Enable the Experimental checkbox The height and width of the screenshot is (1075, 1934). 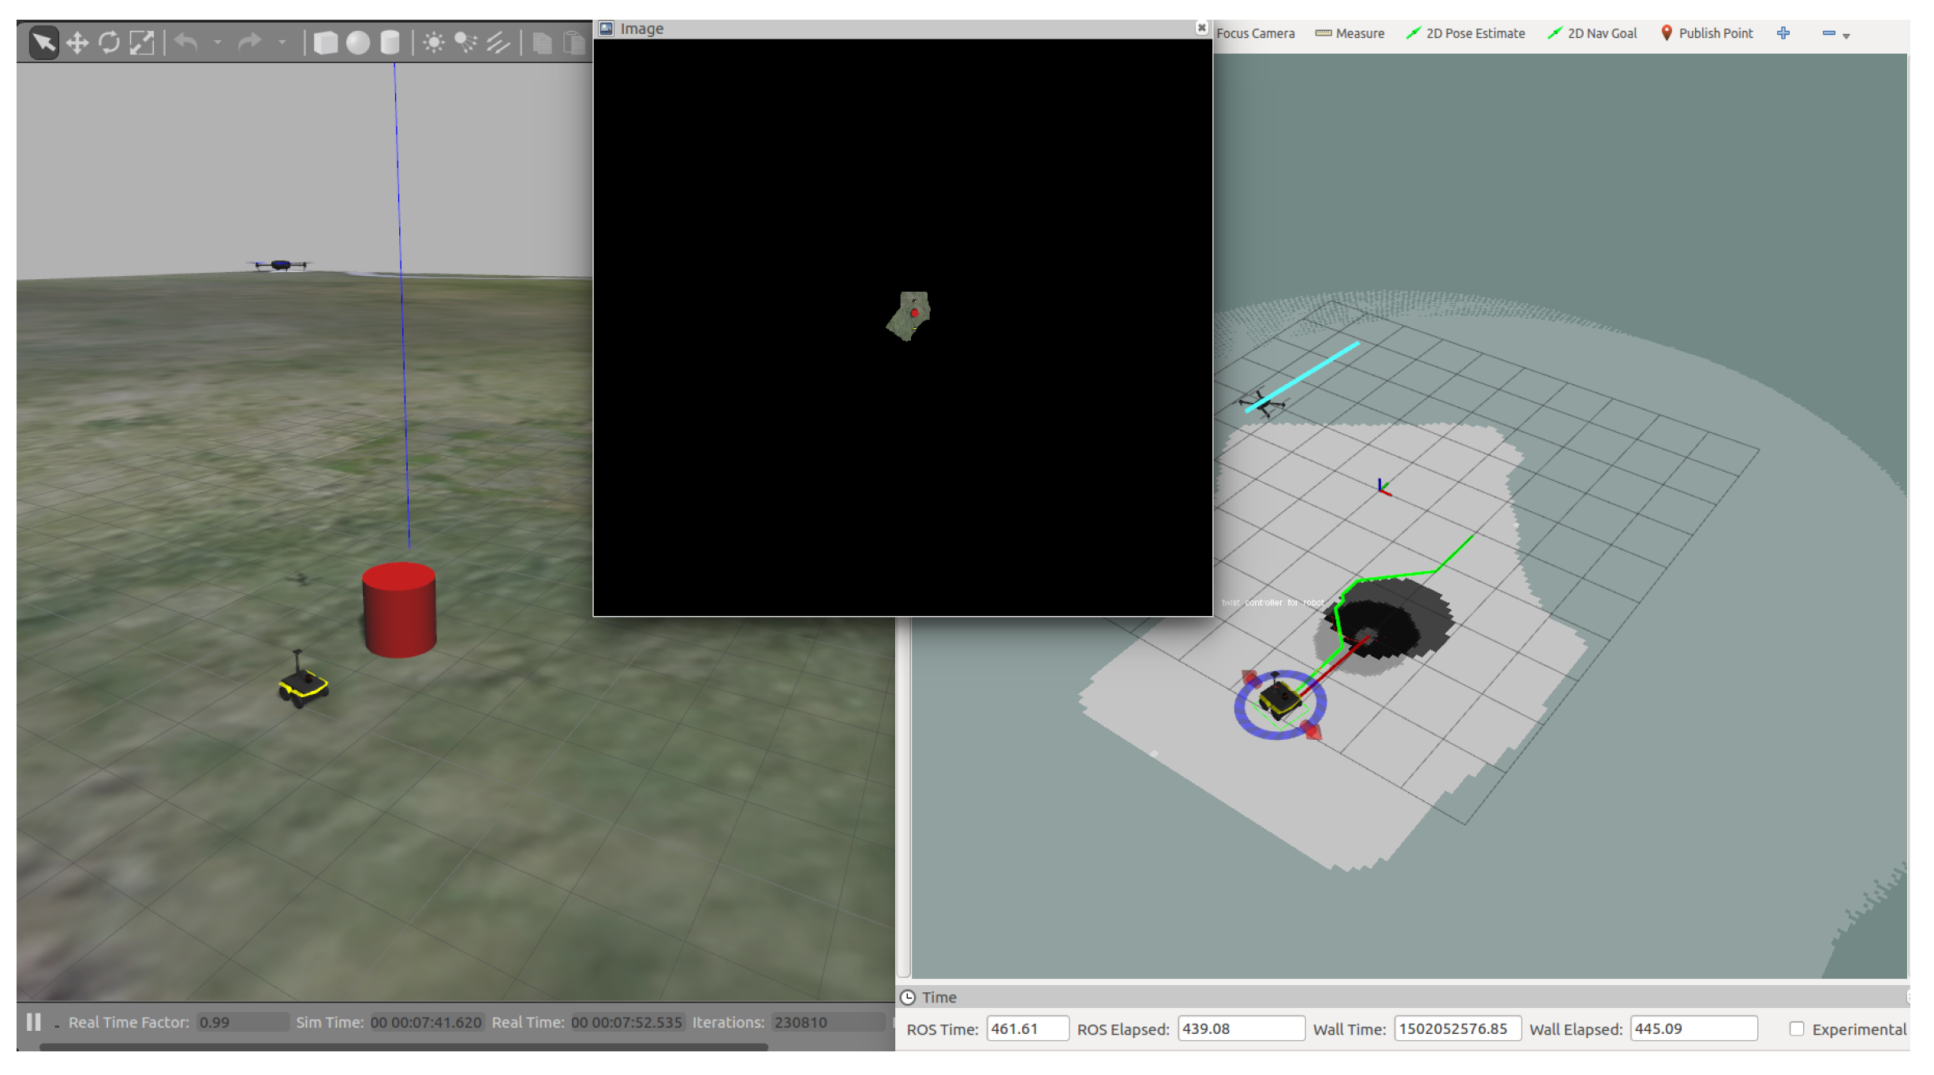[1796, 1028]
